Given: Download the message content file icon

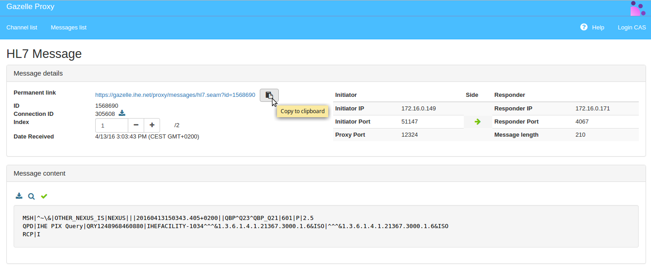Looking at the screenshot, I should (x=19, y=196).
